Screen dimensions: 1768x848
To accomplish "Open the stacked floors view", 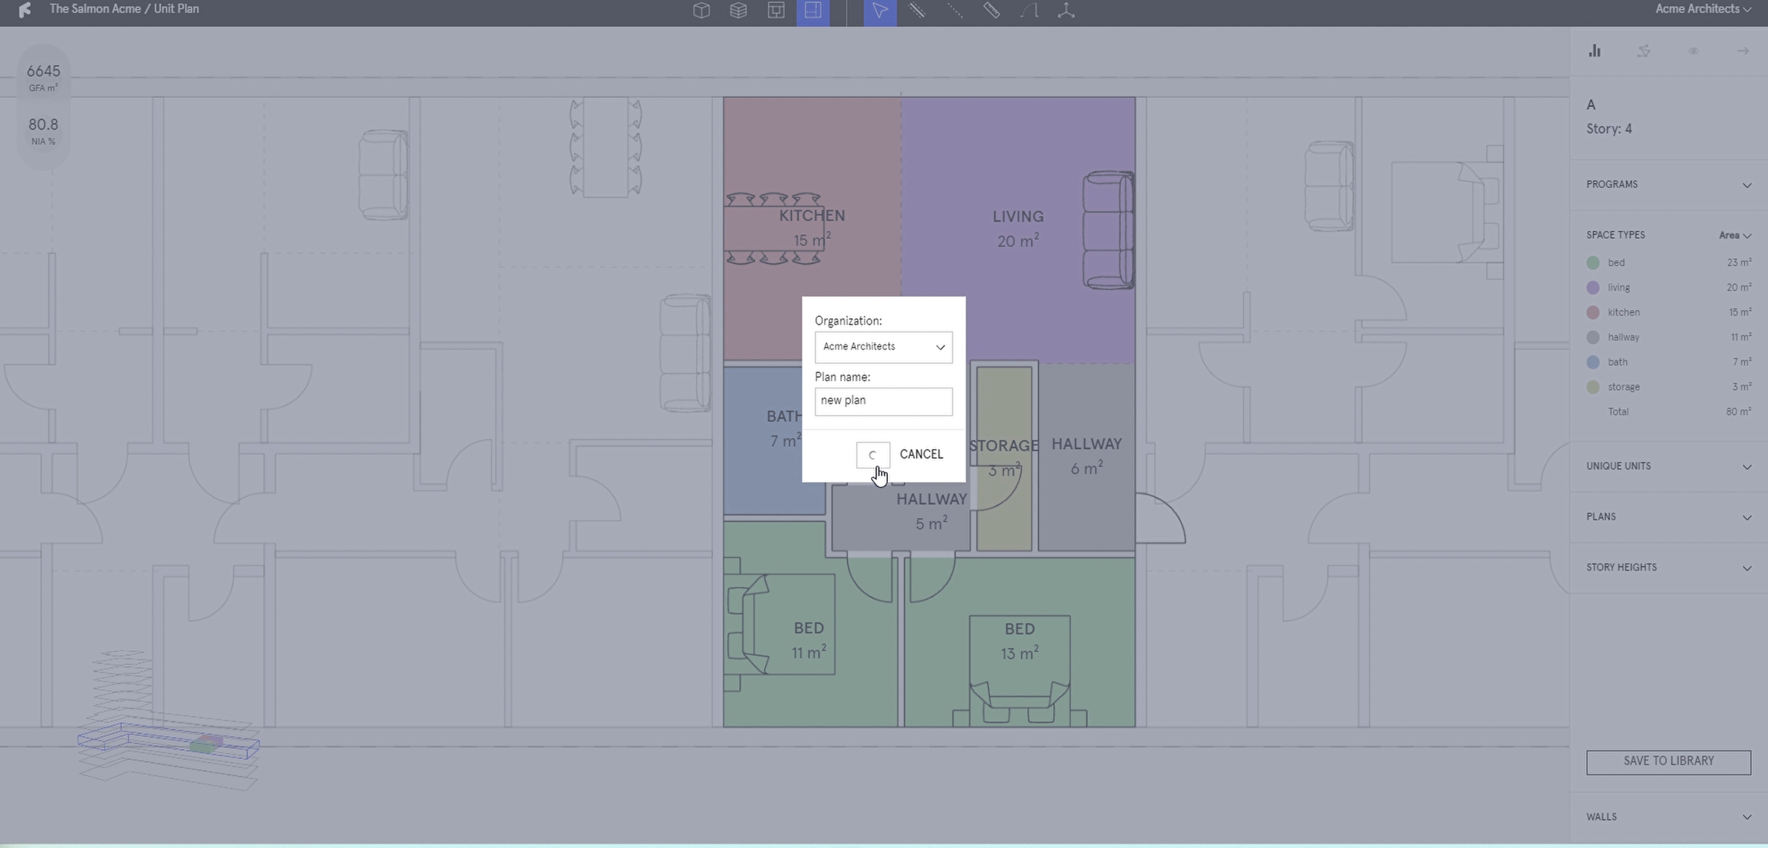I will tap(738, 11).
